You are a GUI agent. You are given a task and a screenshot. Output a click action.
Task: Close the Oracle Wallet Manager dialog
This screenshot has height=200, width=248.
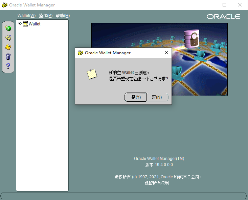166,53
